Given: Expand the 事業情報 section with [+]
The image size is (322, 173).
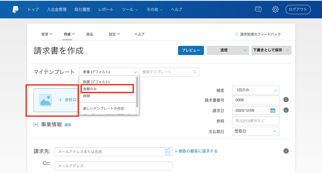Looking at the screenshot, I should pyautogui.click(x=36, y=125).
